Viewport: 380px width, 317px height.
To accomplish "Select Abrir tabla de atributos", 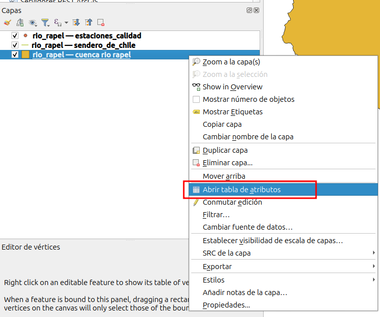I will pyautogui.click(x=241, y=190).
